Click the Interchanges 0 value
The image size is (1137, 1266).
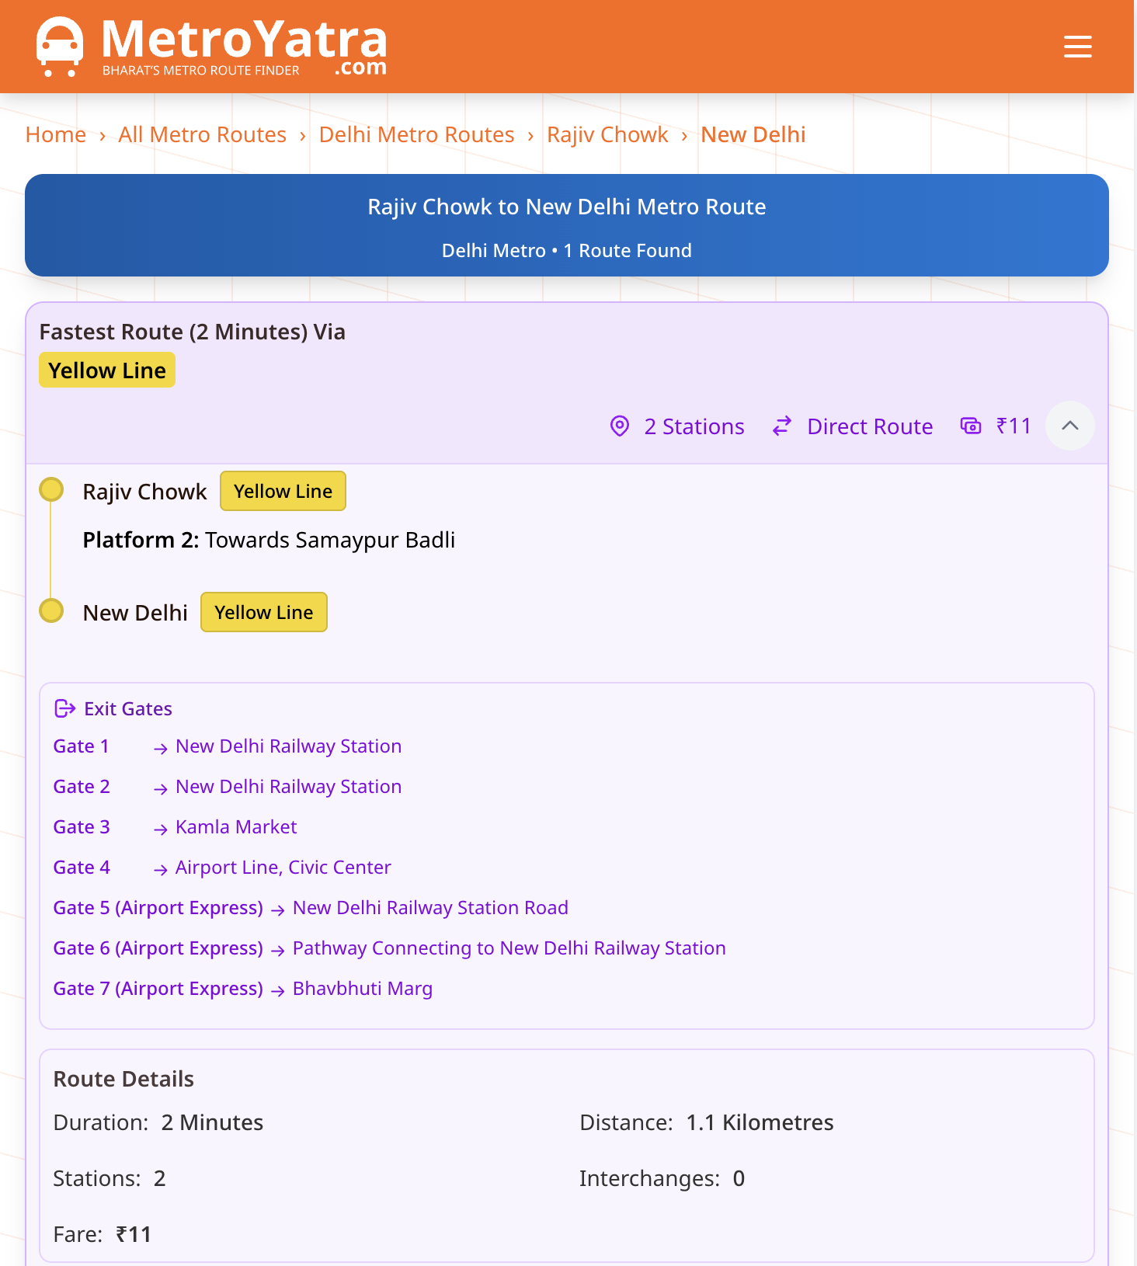pos(739,1178)
